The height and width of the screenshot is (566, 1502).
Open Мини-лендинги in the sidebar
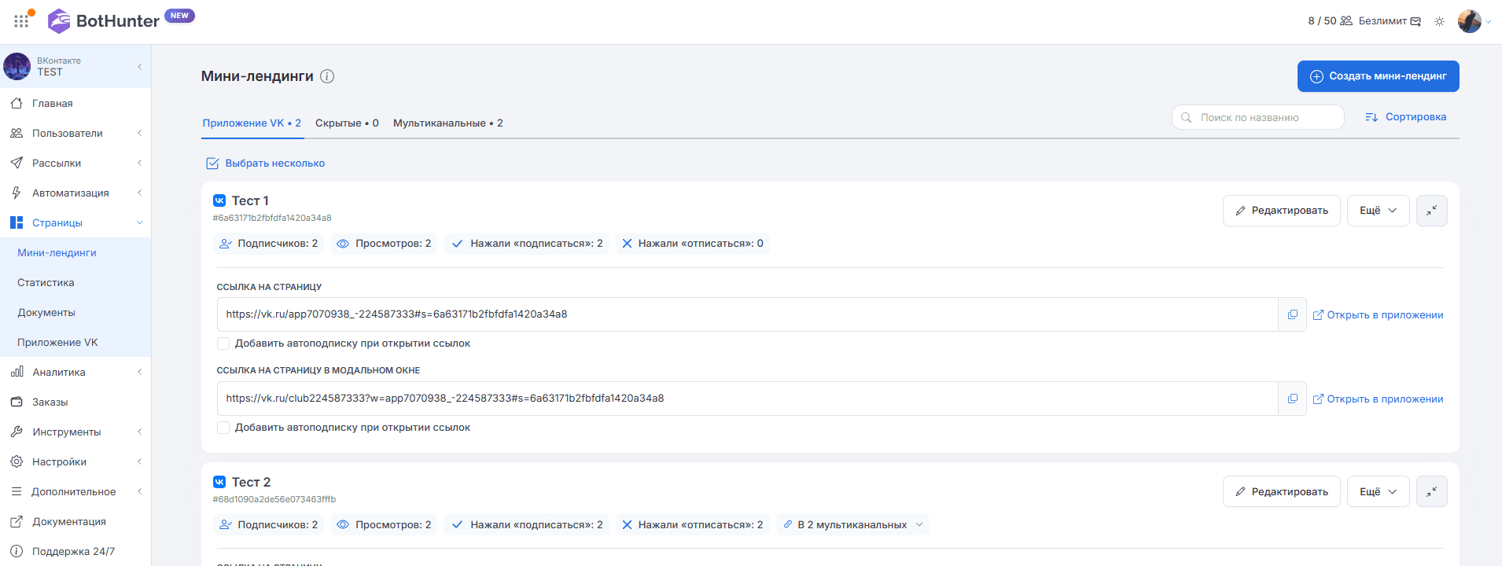75,252
